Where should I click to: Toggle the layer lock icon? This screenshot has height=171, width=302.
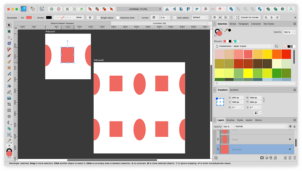click(x=295, y=126)
